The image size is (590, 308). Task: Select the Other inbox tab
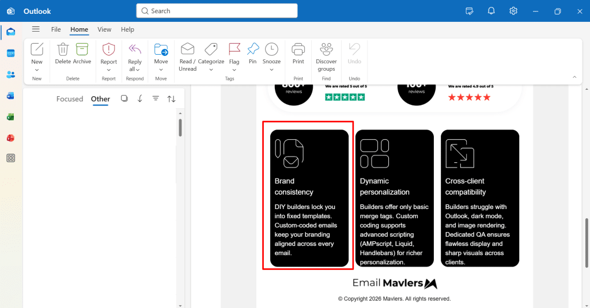100,99
